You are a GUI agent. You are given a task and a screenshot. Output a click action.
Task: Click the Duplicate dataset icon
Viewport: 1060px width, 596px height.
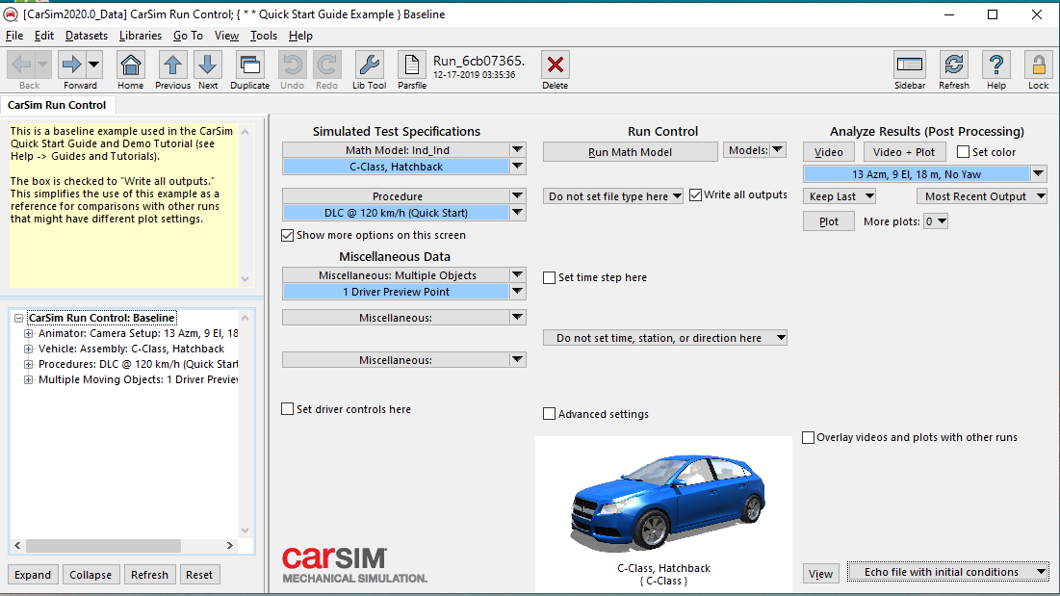249,65
